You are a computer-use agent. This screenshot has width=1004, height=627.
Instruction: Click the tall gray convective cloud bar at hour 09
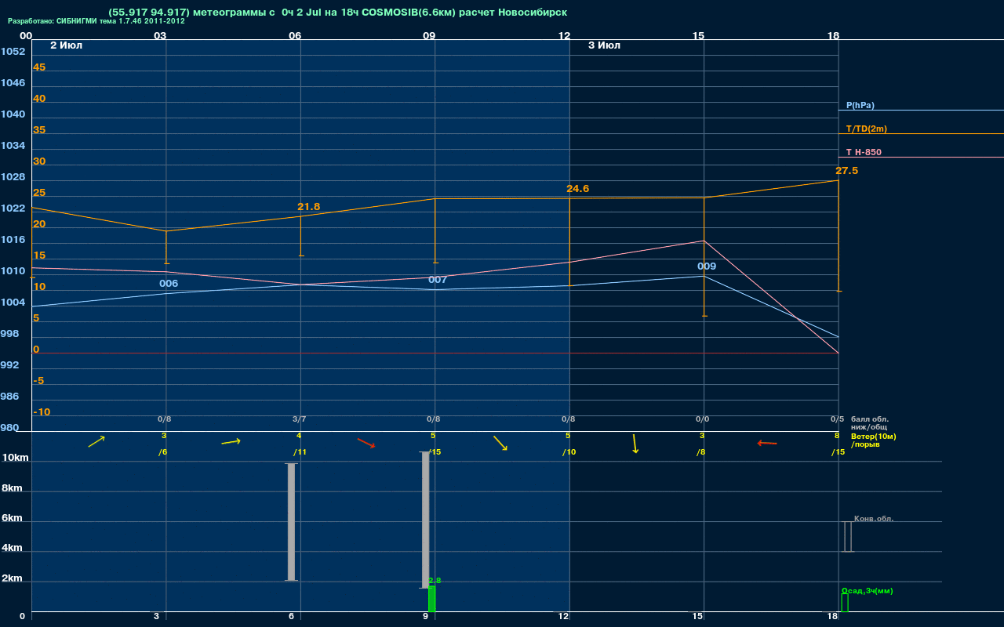426,520
